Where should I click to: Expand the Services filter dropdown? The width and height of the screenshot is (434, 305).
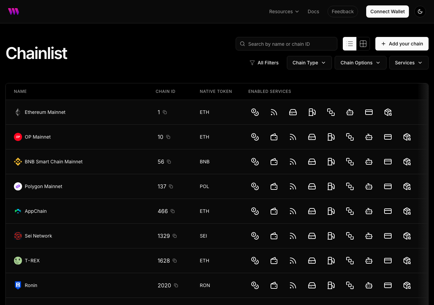tap(409, 63)
